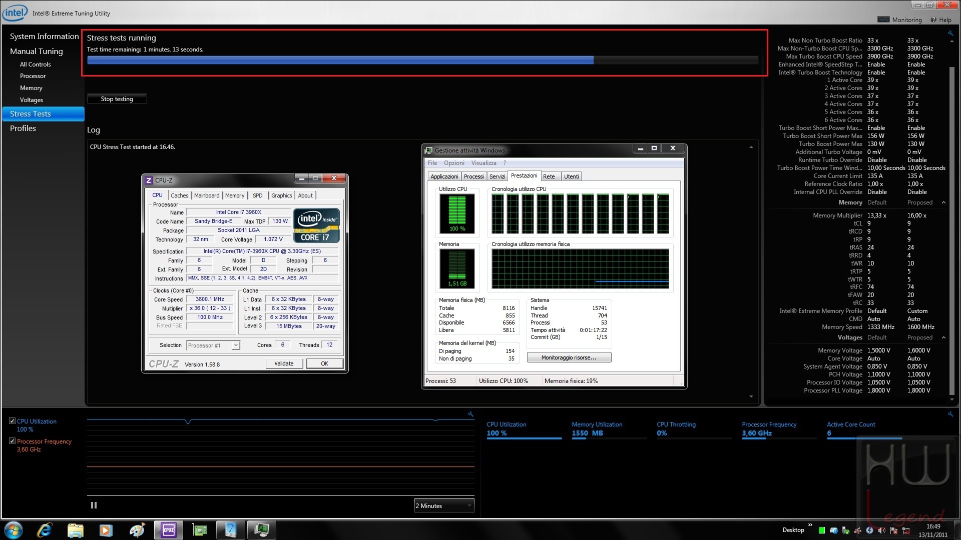
Task: Pause the monitoring graph
Action: coord(94,505)
